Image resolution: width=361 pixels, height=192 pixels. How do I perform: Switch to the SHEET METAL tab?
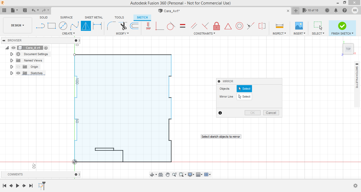(x=94, y=17)
